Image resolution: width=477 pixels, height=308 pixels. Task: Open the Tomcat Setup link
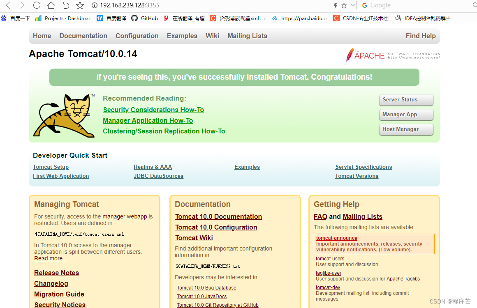51,167
